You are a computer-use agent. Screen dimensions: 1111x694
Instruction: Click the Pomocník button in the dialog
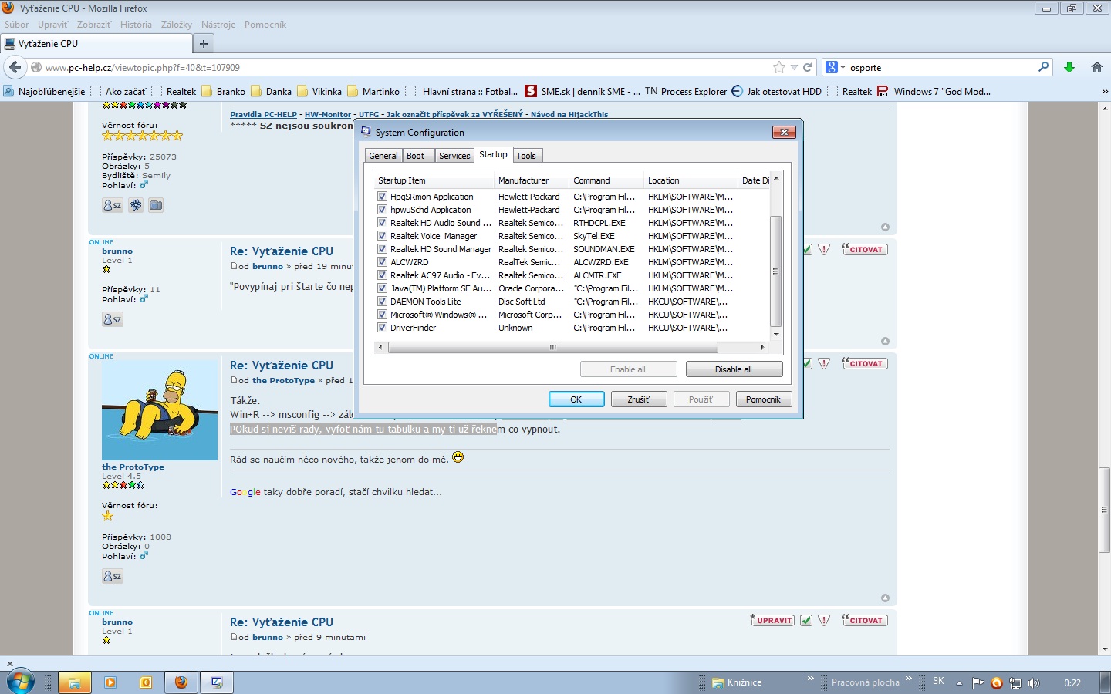[764, 399]
